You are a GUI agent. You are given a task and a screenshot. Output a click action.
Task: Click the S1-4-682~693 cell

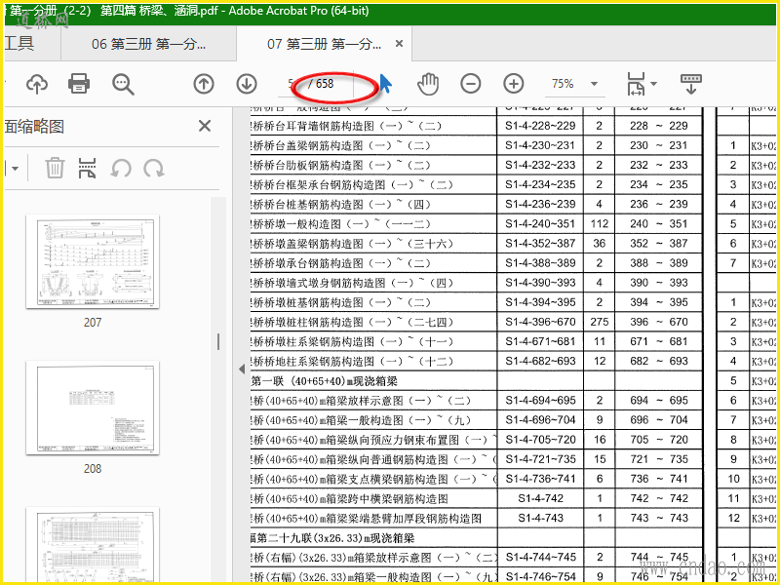pos(540,361)
